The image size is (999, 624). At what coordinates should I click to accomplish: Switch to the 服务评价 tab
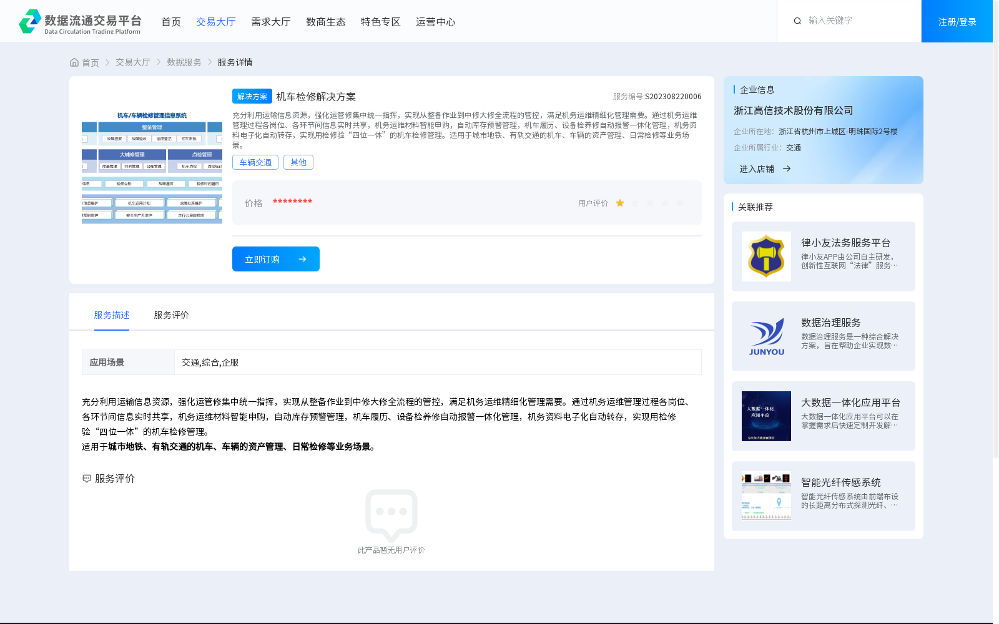pos(172,315)
